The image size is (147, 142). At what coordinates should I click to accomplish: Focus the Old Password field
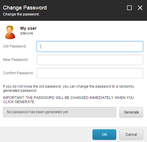[90, 47]
